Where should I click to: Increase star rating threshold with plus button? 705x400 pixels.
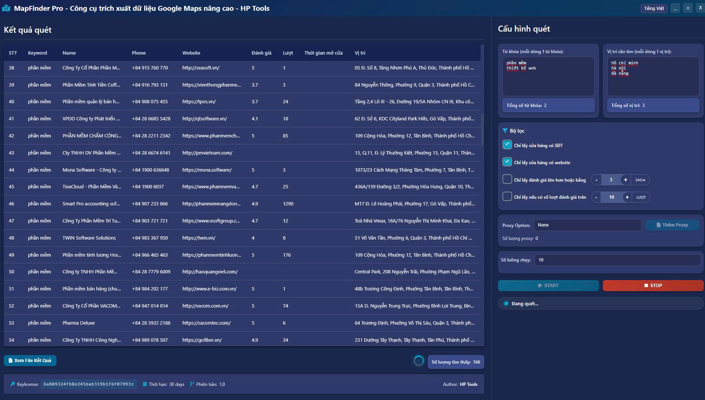click(625, 180)
